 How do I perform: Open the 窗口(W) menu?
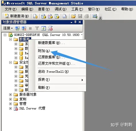click(94, 9)
